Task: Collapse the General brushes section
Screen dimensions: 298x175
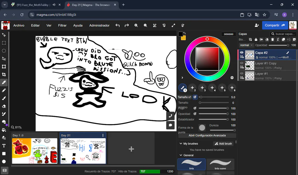Action: pyautogui.click(x=181, y=155)
